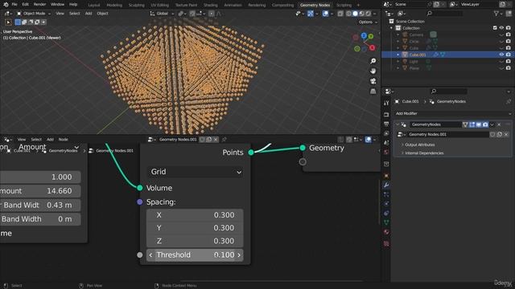Toggle X-ray mode in viewport header
The width and height of the screenshot is (515, 289).
(x=340, y=14)
